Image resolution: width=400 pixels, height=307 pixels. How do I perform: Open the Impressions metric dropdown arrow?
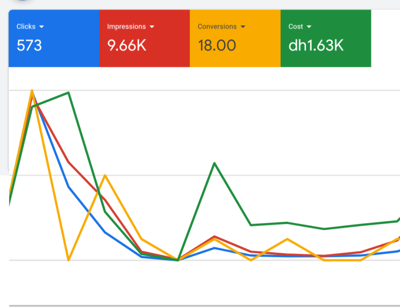coord(152,27)
